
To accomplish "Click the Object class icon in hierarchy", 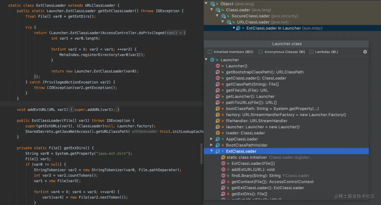I will coord(212,4).
